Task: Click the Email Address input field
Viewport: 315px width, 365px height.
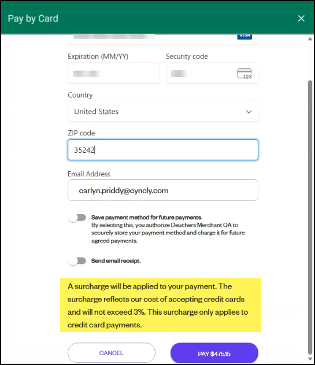Action: point(163,190)
